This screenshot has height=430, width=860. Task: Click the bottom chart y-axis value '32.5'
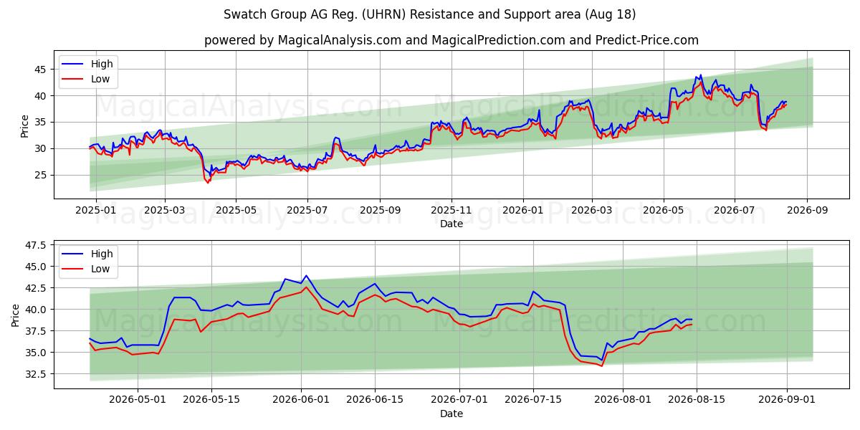pos(37,374)
